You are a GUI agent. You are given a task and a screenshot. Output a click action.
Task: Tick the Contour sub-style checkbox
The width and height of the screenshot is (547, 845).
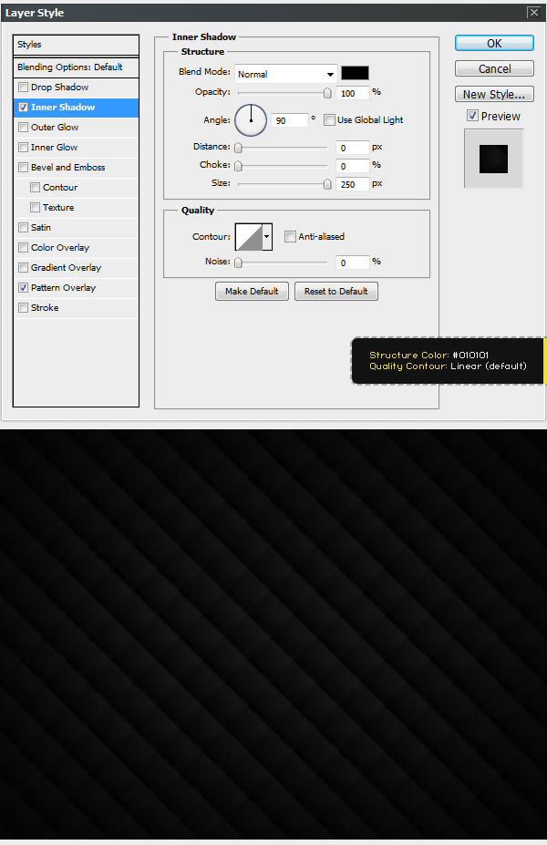(35, 188)
